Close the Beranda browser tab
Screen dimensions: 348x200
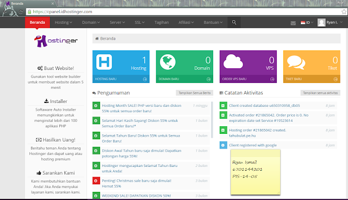(53, 4)
